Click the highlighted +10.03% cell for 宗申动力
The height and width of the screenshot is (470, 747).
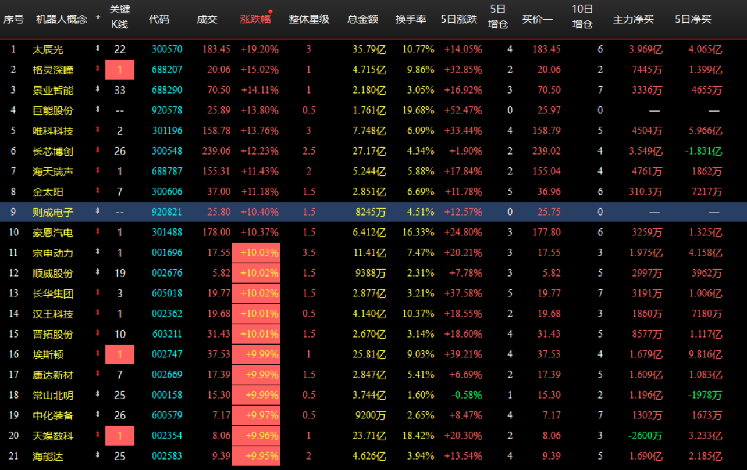pyautogui.click(x=256, y=253)
